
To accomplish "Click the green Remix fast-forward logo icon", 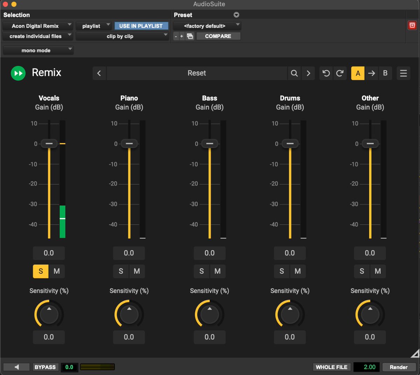I will pyautogui.click(x=18, y=73).
